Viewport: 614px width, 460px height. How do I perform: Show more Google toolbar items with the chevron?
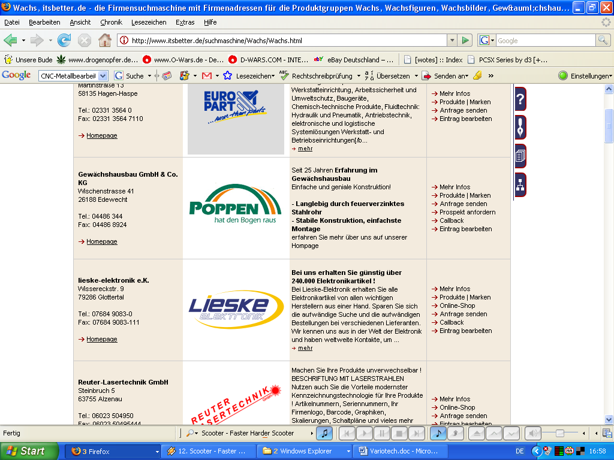point(490,75)
